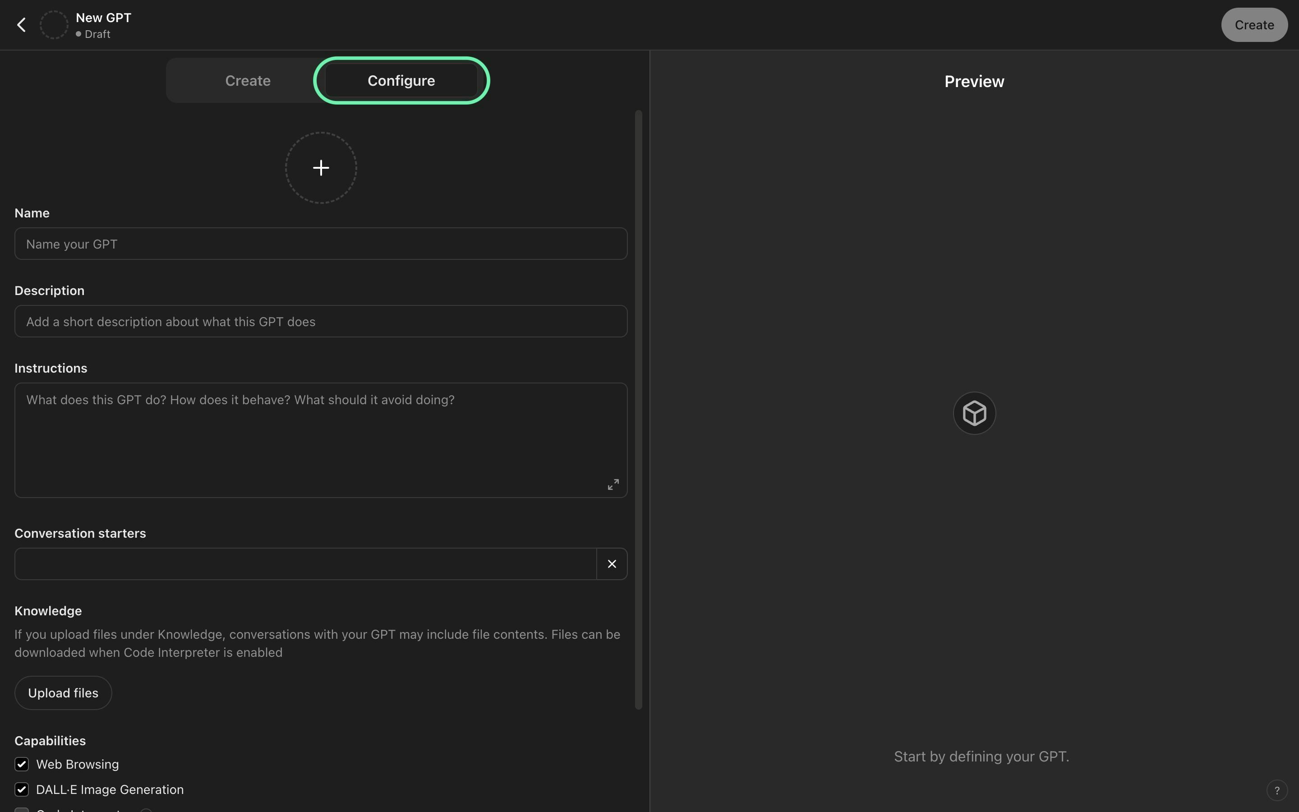Click the Description input field
This screenshot has height=812, width=1299.
321,321
